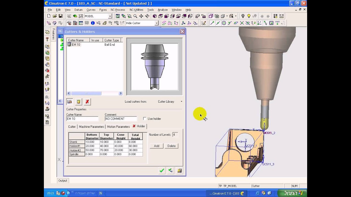Click the report sheet icon at sidebar bottom

(x=47, y=122)
